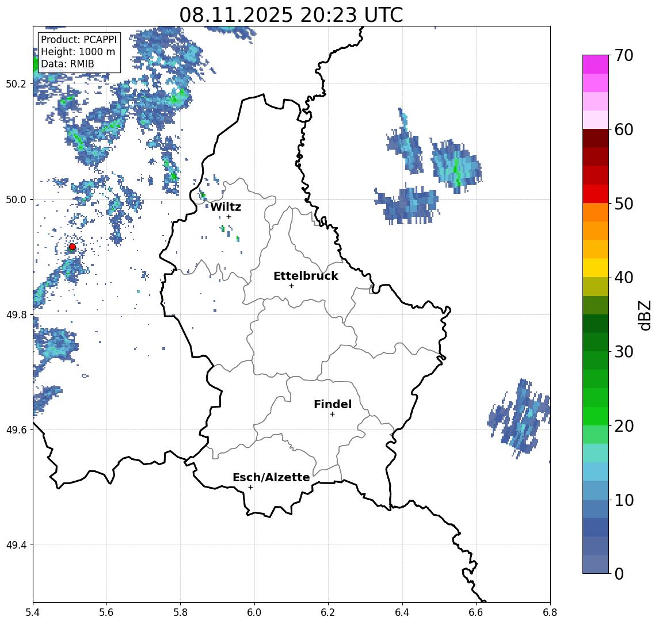Pick the green colorbar swatch above 20 dBZ
Viewport: 659px width, 624px height.
596,416
